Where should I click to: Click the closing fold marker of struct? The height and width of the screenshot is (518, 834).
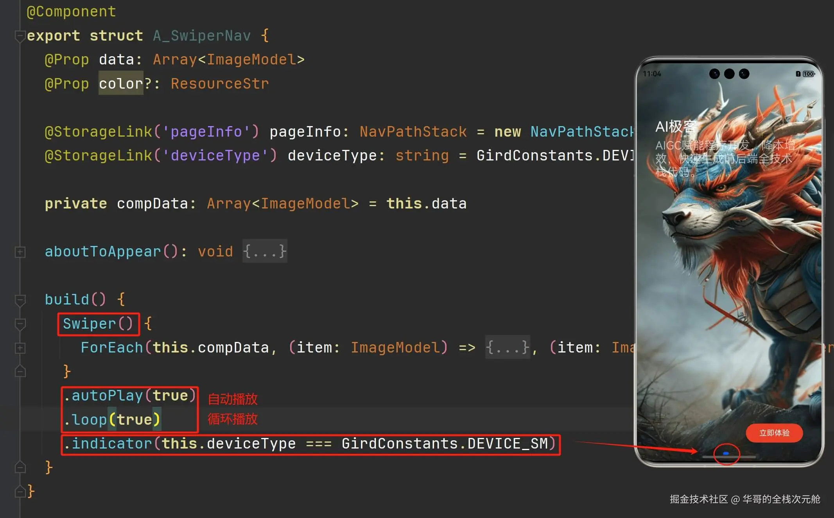point(20,491)
